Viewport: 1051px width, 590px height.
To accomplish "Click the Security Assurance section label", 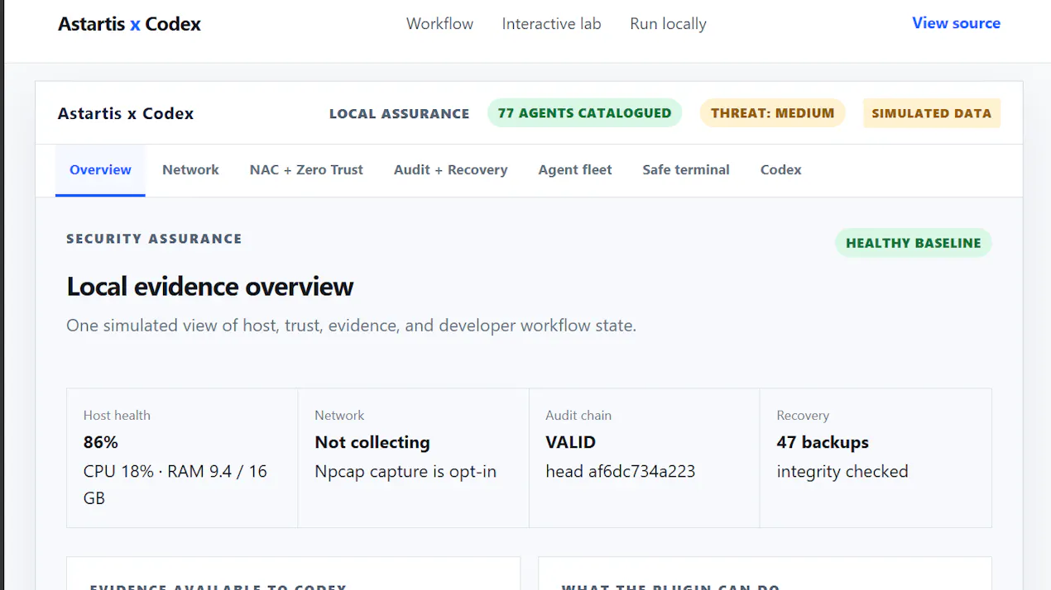I will tap(154, 239).
